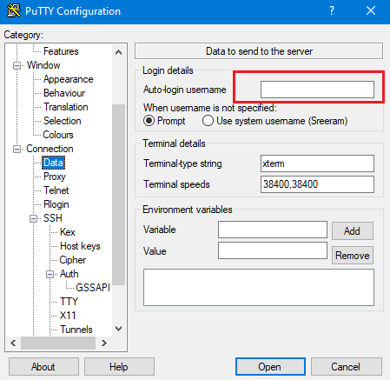Image resolution: width=390 pixels, height=380 pixels.
Task: Click the question mark help icon
Action: click(332, 11)
